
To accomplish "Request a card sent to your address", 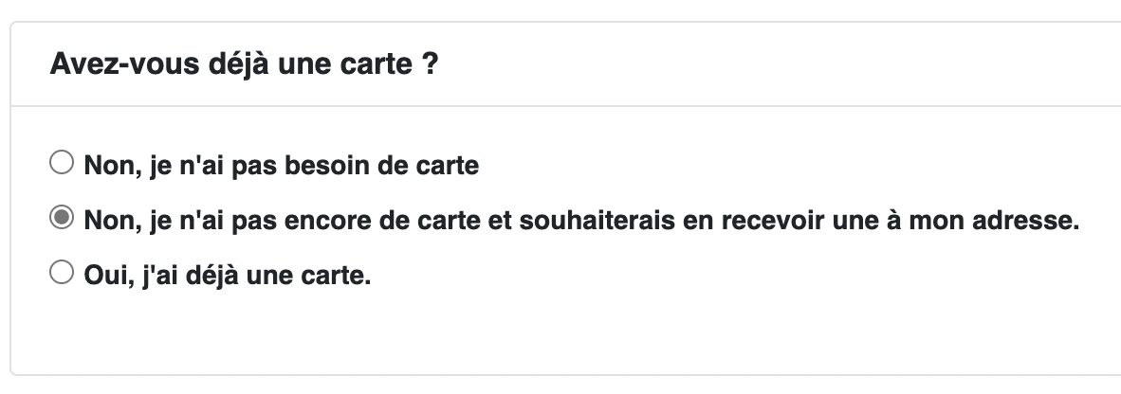I will pyautogui.click(x=61, y=219).
